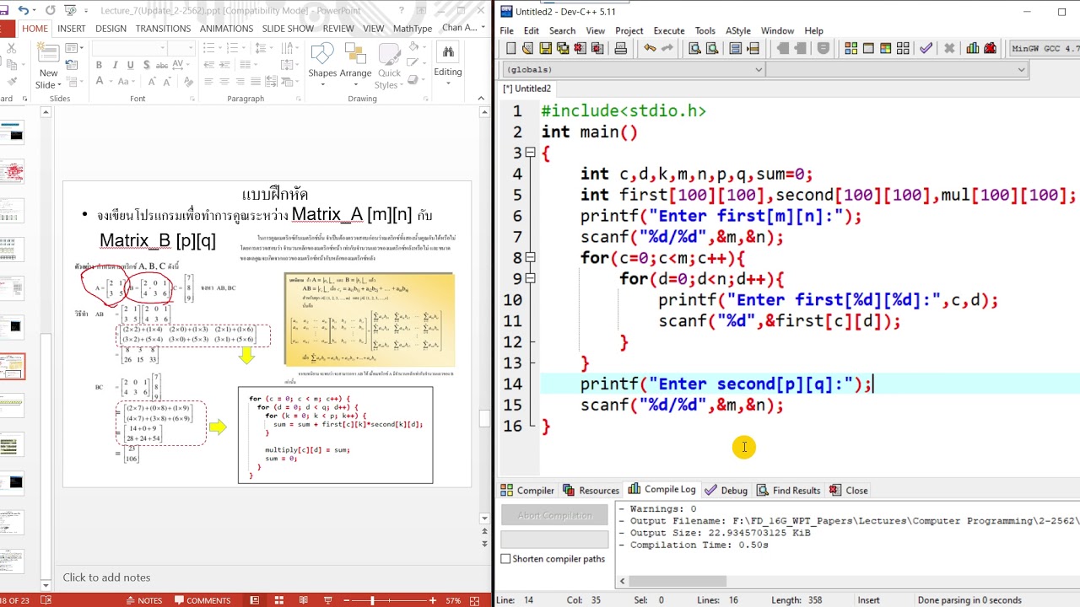1080x607 pixels.
Task: Toggle Text Shadow in PowerPoint Font group
Action: click(146, 65)
